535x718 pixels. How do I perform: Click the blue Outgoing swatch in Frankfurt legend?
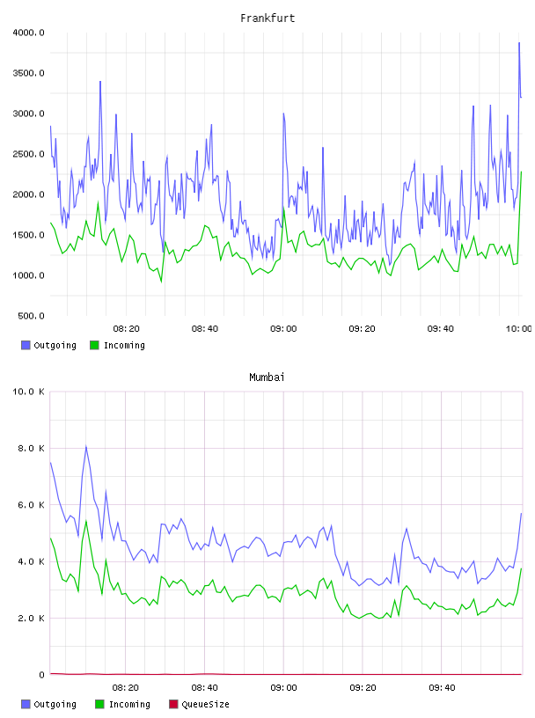tap(26, 345)
